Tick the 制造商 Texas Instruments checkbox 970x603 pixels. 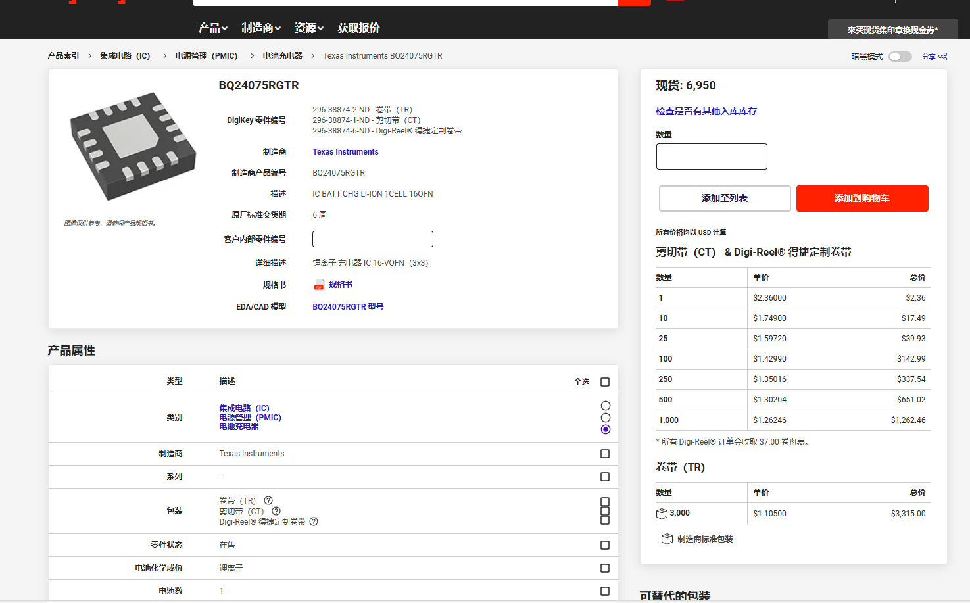tap(605, 454)
